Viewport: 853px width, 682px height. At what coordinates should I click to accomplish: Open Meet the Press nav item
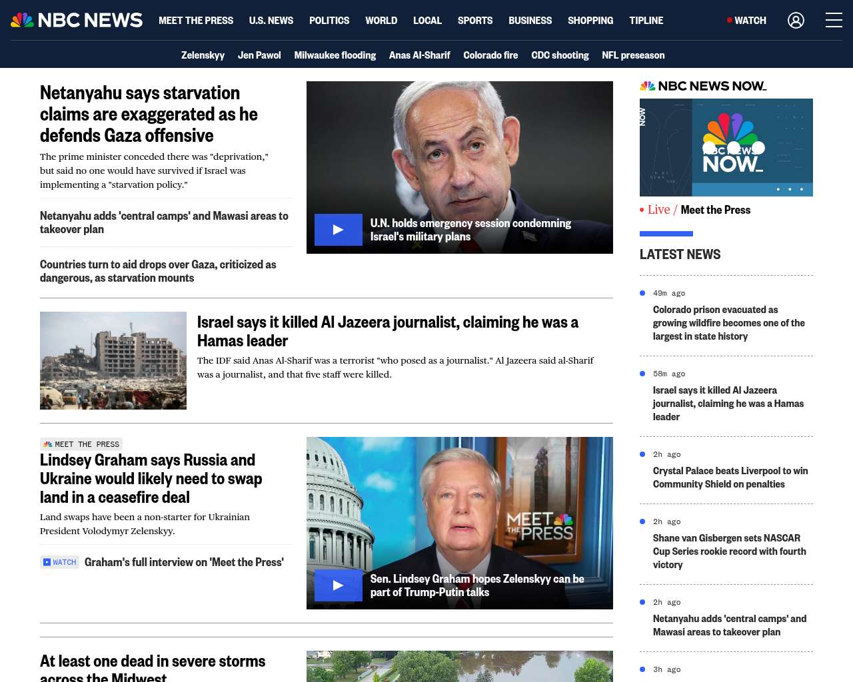click(x=196, y=20)
